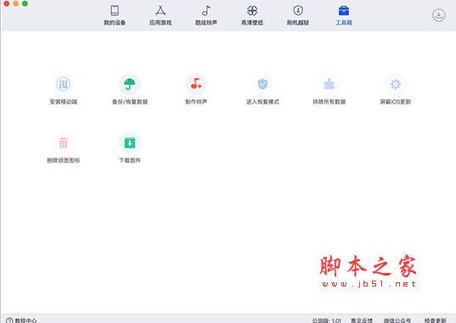Launch the 制作铃声 ringtone maker

pos(196,84)
